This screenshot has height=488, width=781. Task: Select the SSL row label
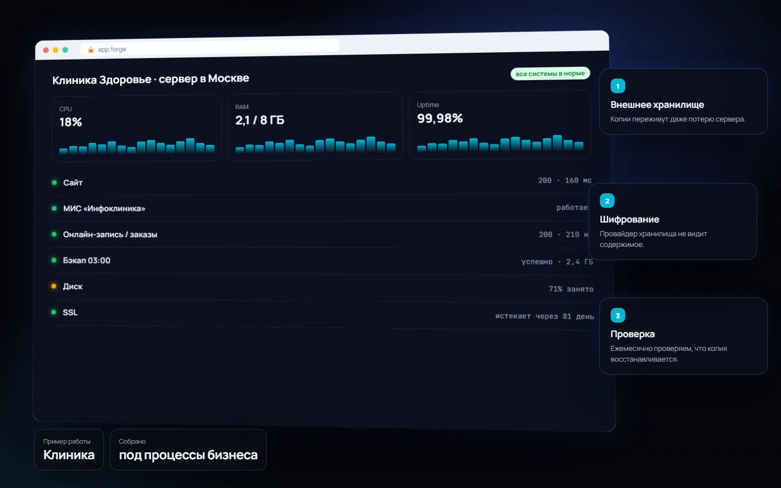point(70,312)
